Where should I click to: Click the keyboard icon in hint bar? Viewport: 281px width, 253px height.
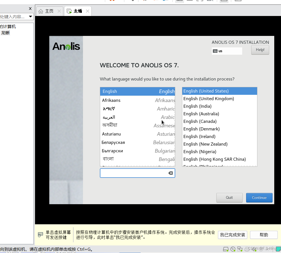tap(40, 234)
